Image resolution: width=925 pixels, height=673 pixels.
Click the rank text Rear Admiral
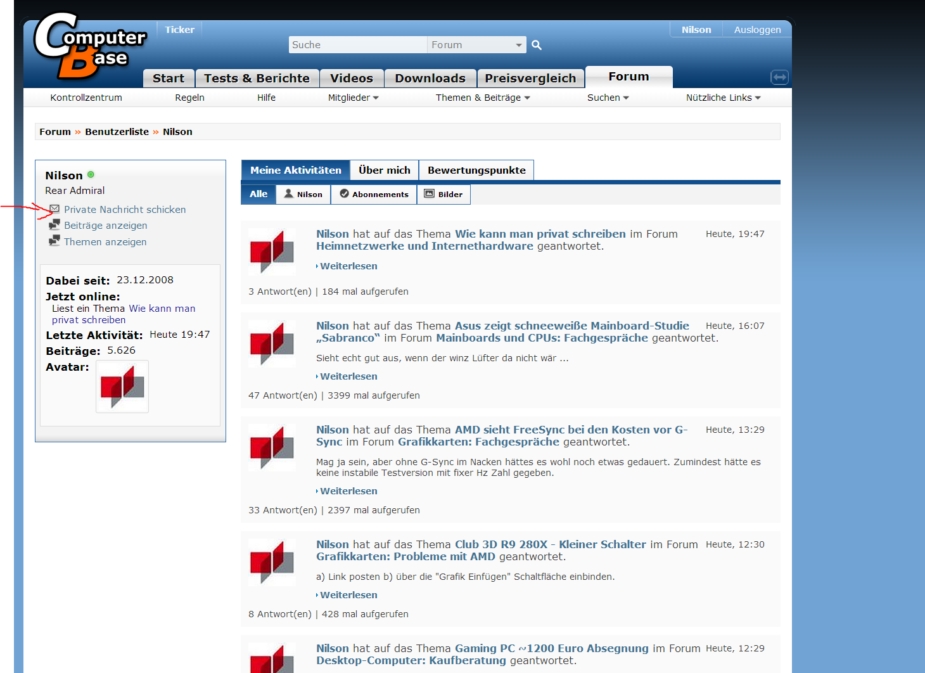tap(75, 191)
